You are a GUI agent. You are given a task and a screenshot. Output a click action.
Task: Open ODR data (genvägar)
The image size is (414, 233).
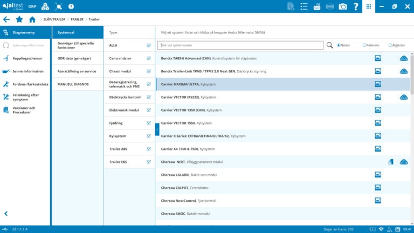[x=78, y=58]
